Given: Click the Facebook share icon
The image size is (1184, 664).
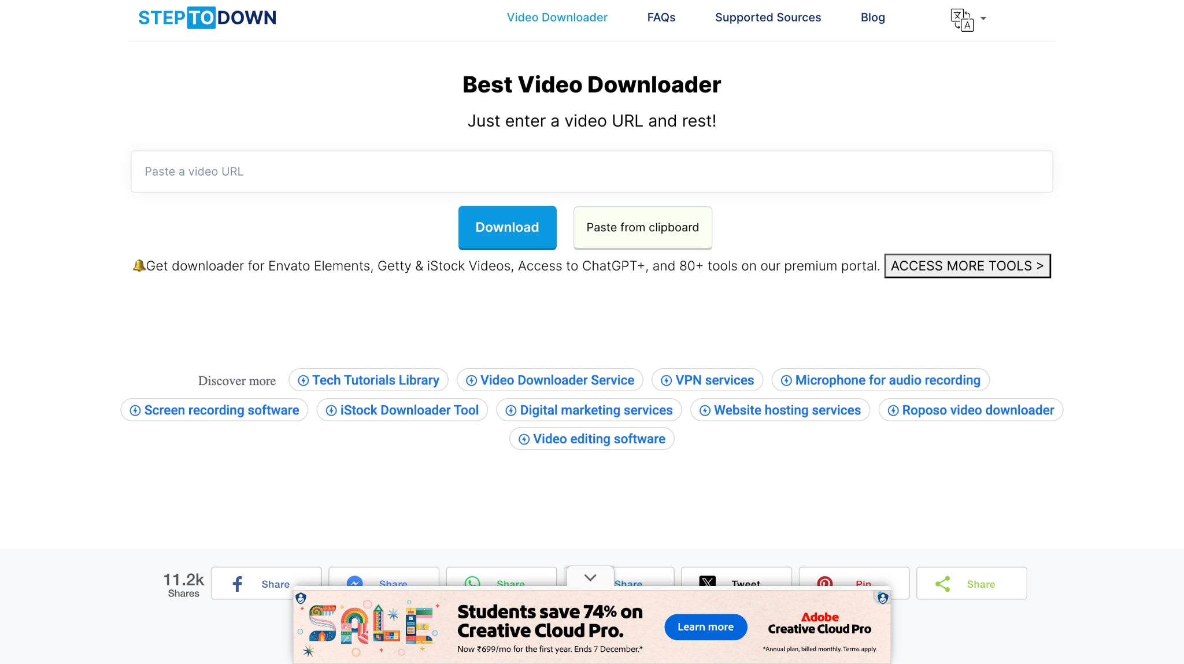Looking at the screenshot, I should (x=237, y=583).
